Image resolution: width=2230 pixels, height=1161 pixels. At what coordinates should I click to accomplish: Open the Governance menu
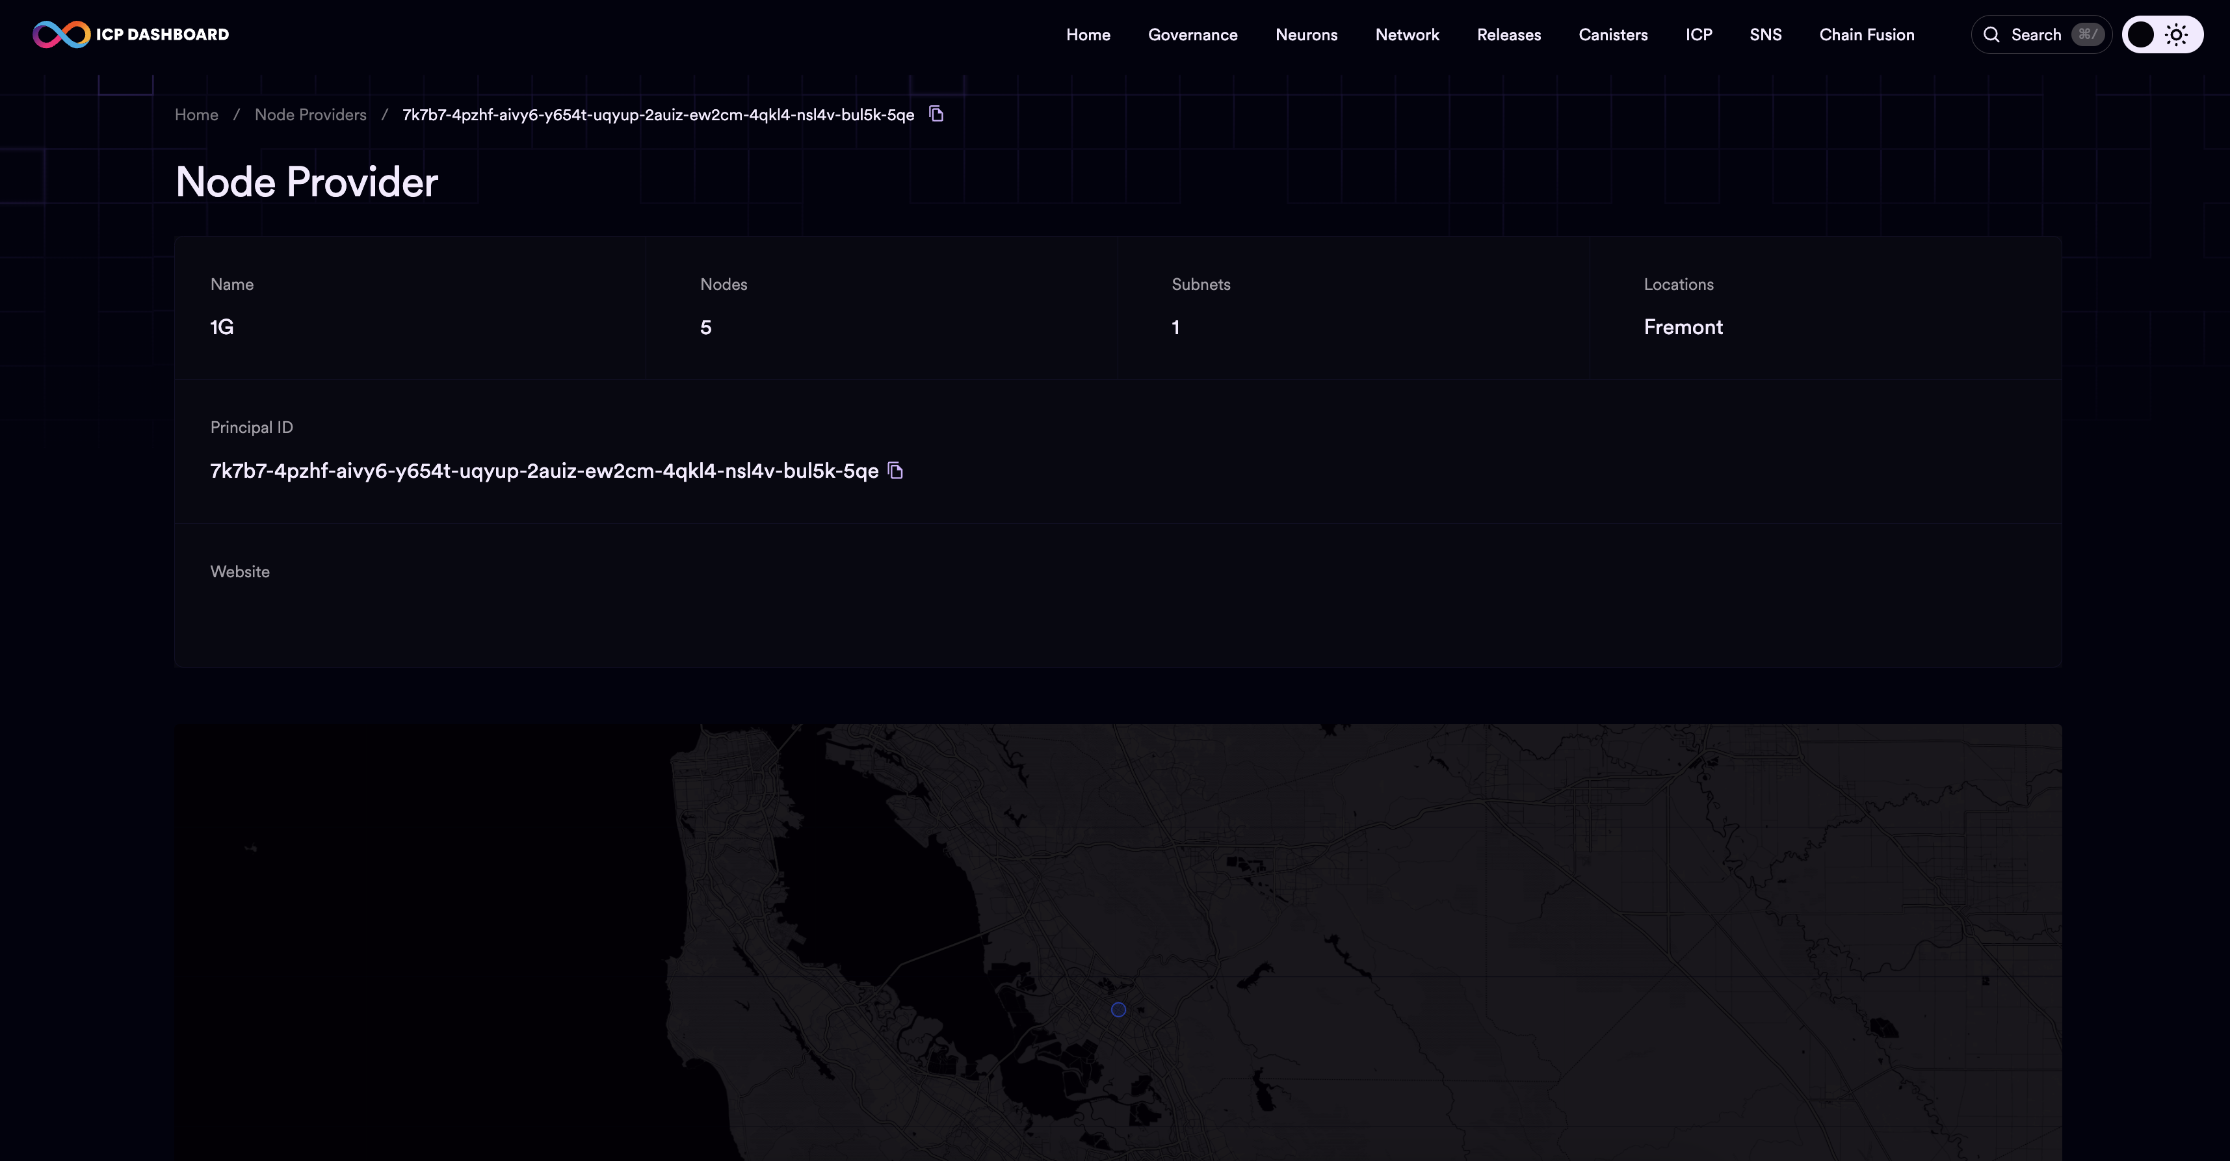[1193, 34]
